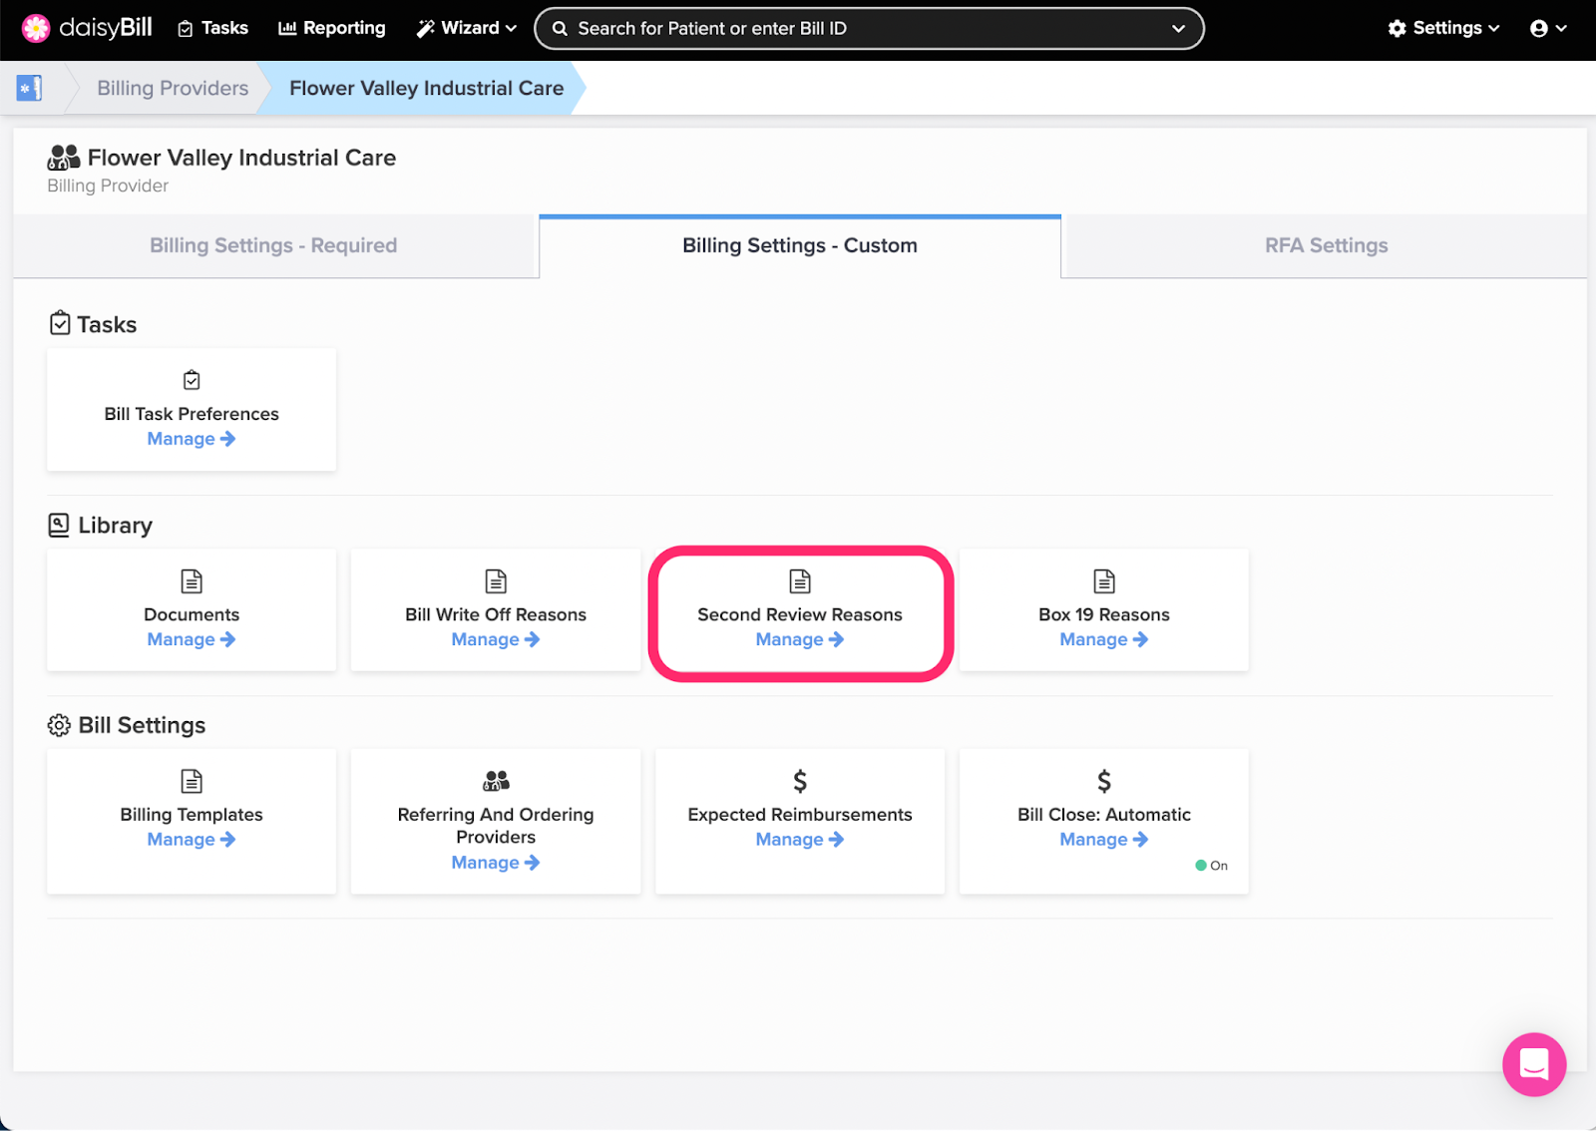
Task: Click the patient or Bill ID search field
Action: click(869, 28)
